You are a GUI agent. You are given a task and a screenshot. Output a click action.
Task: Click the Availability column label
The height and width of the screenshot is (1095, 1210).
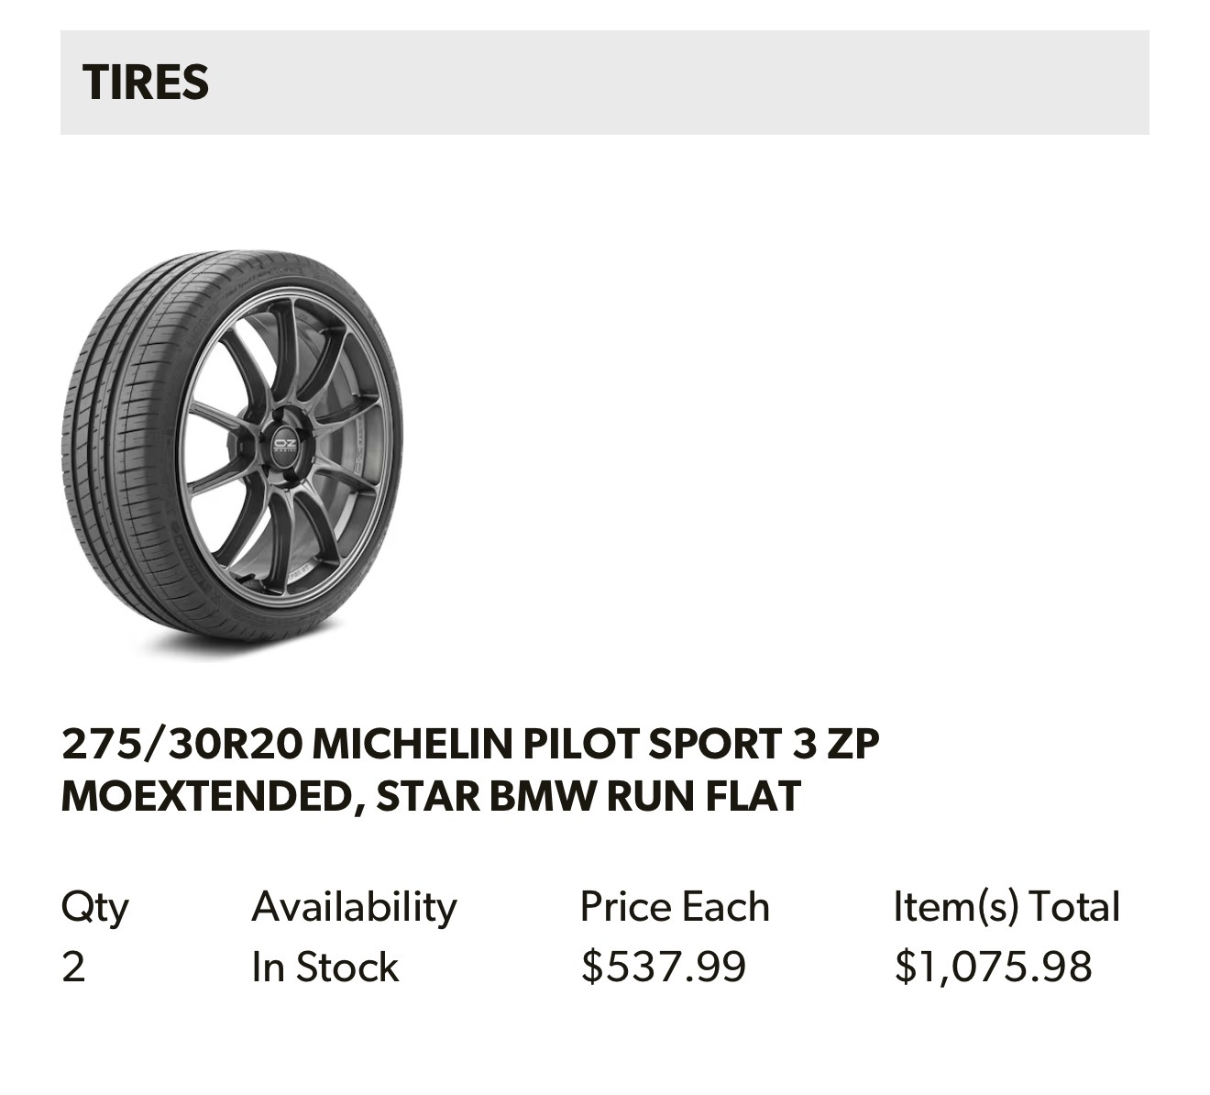click(x=354, y=907)
